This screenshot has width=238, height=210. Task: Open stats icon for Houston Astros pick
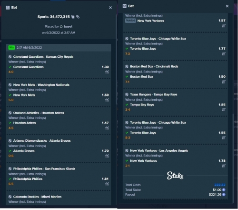pyautogui.click(x=107, y=128)
